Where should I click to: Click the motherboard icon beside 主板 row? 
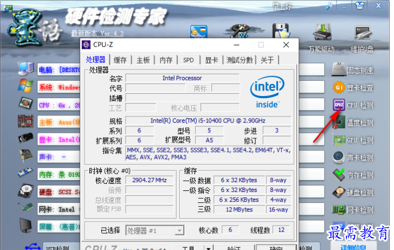(x=25, y=121)
